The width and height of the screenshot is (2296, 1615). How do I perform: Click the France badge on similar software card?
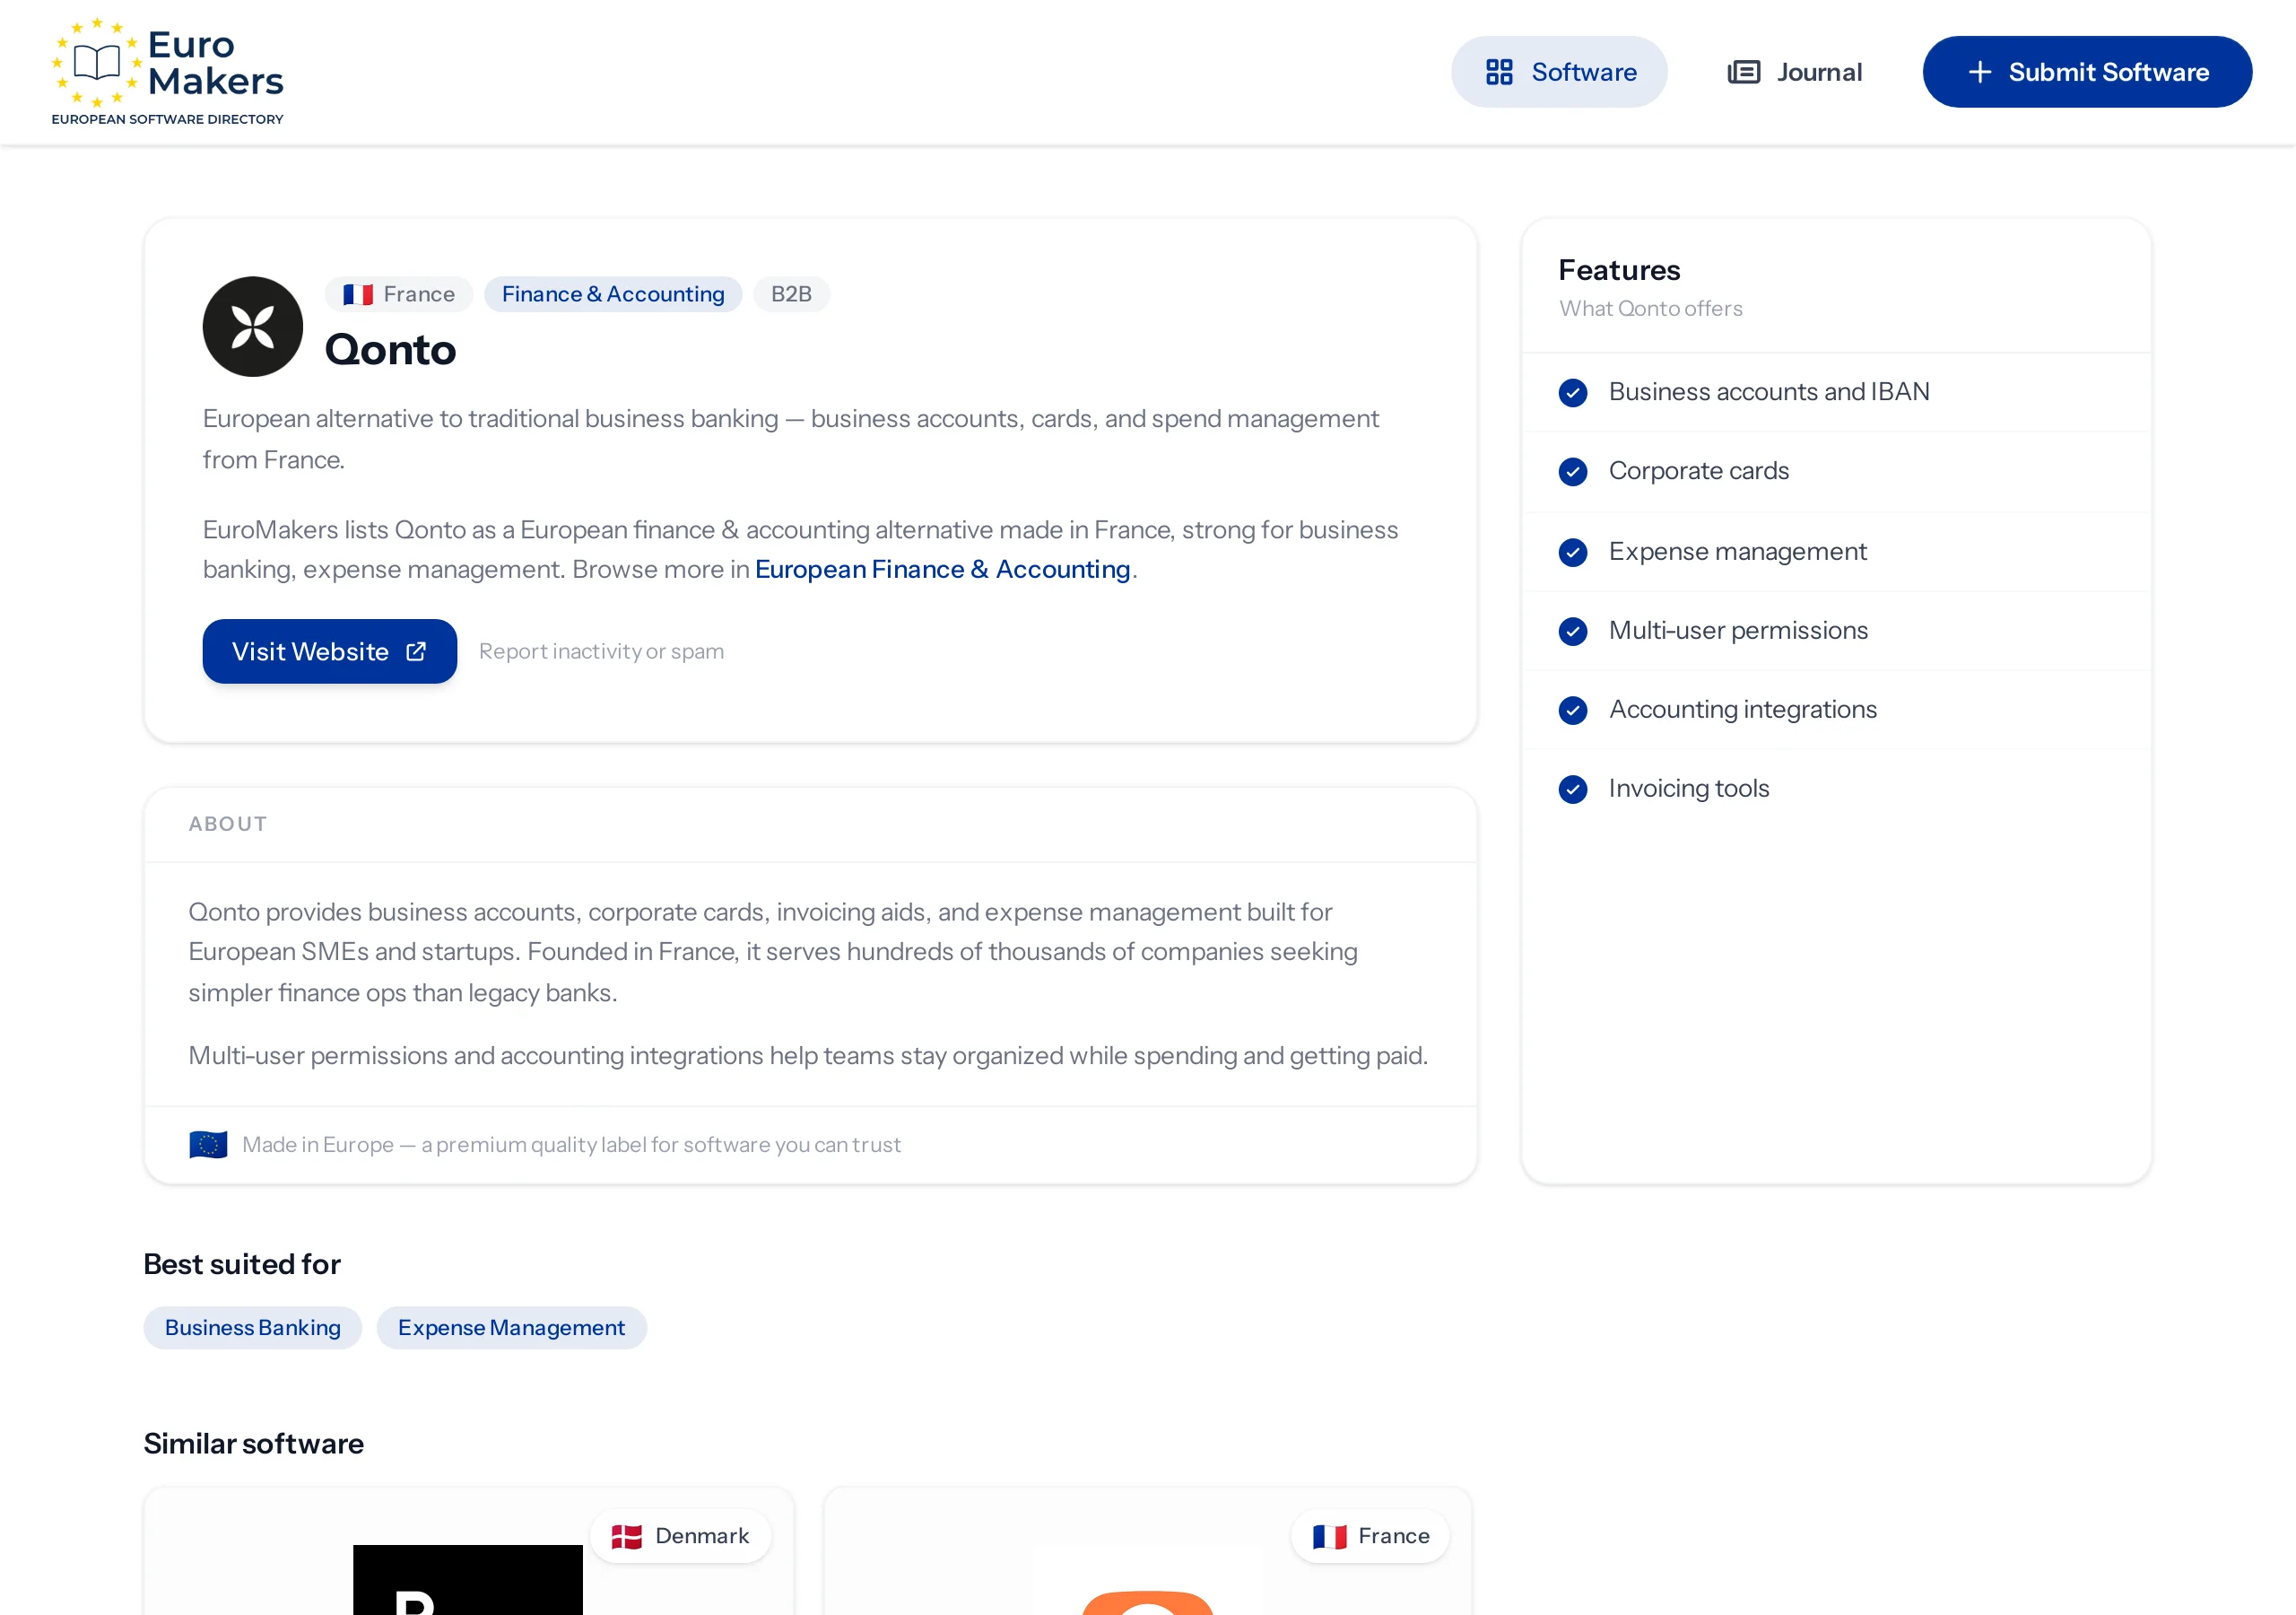click(1370, 1536)
